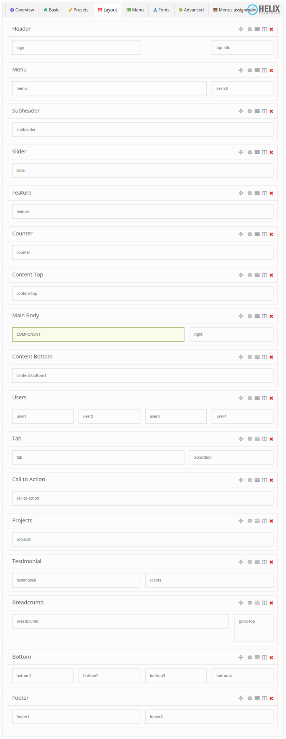Click the move handle of the Users row
This screenshot has width=286, height=739.
[241, 398]
